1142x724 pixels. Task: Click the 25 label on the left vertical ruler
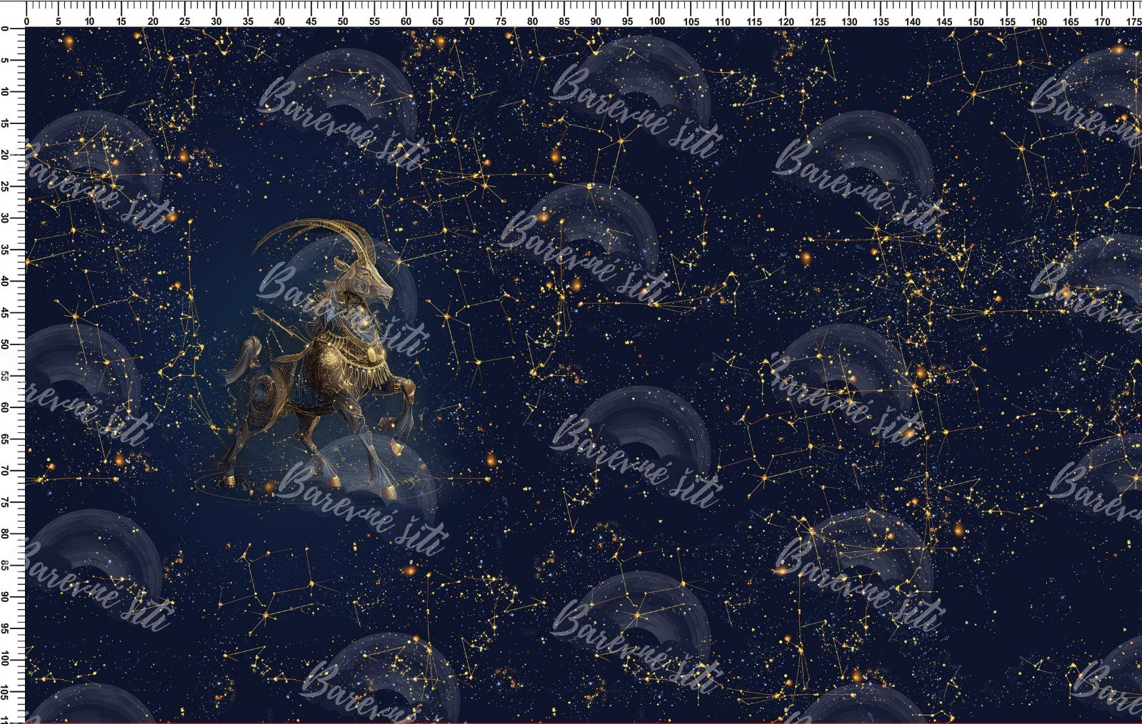6,186
